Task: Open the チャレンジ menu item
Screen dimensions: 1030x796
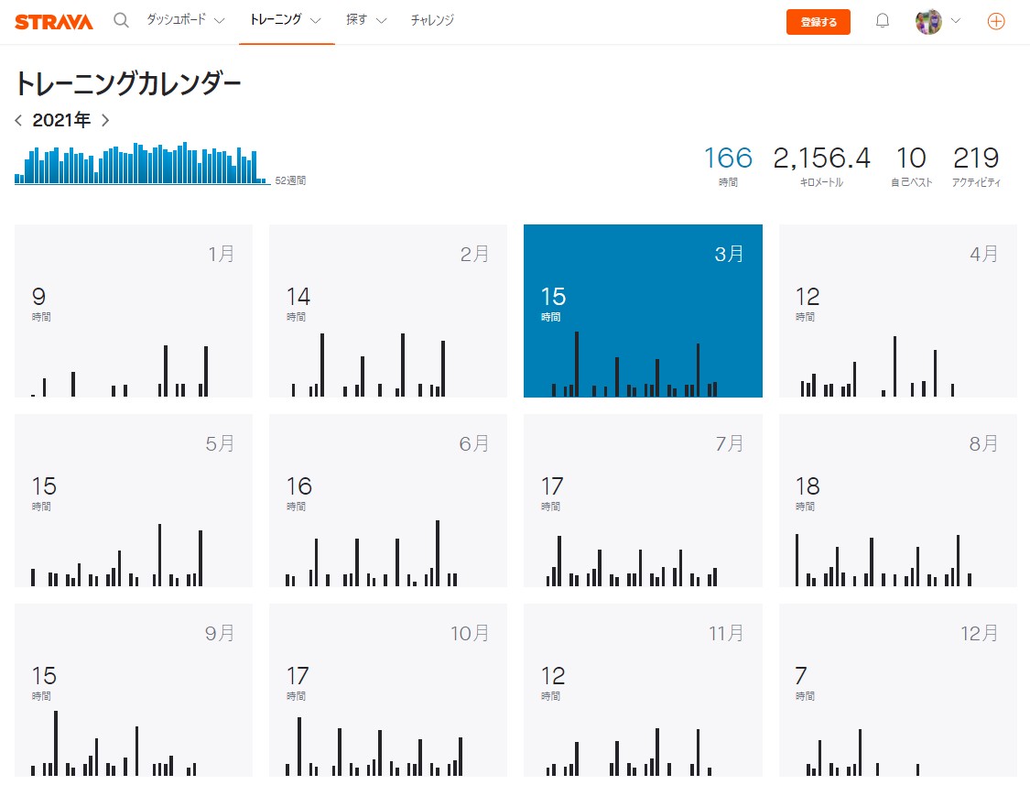Action: [432, 20]
